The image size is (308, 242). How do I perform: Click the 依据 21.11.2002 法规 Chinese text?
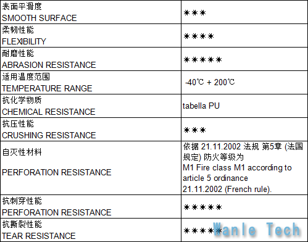(x=221, y=146)
